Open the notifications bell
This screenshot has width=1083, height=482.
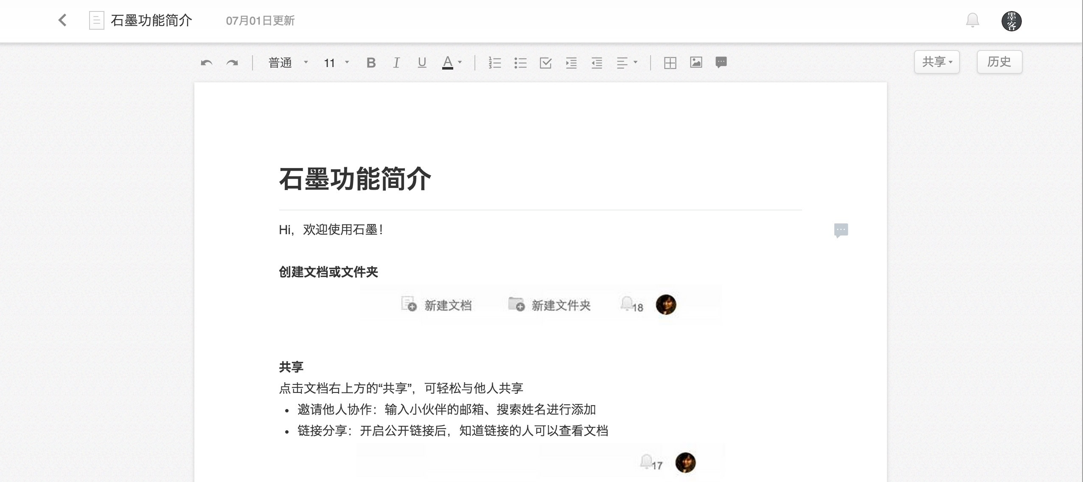[972, 20]
